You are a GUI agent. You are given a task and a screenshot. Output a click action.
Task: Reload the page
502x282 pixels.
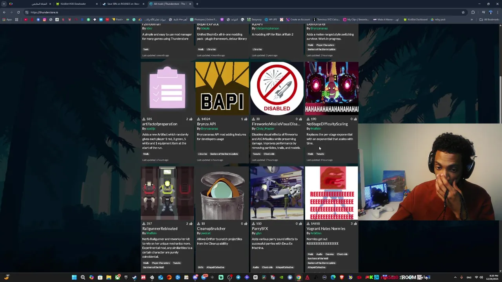18,12
